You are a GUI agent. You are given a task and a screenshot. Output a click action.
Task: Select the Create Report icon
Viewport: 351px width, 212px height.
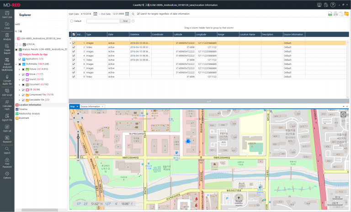7,49
